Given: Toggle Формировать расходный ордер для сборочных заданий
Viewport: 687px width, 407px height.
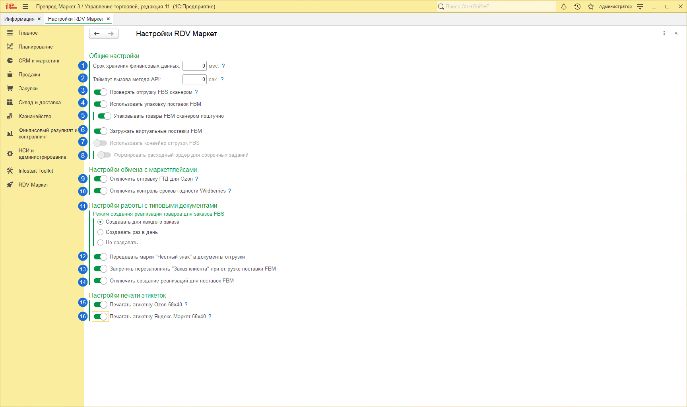Looking at the screenshot, I should pyautogui.click(x=104, y=155).
